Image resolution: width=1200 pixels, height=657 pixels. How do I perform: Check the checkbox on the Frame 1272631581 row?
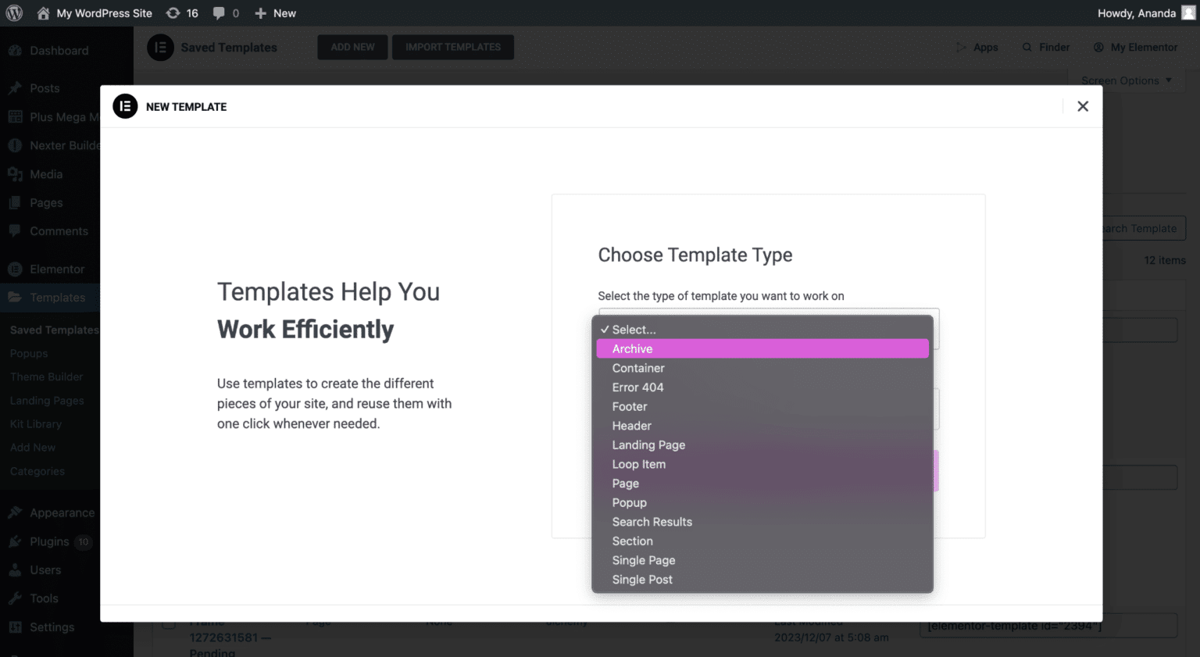[169, 622]
